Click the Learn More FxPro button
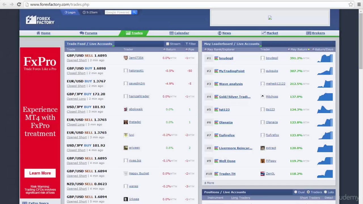Image resolution: width=363 pixels, height=204 pixels. [40, 173]
